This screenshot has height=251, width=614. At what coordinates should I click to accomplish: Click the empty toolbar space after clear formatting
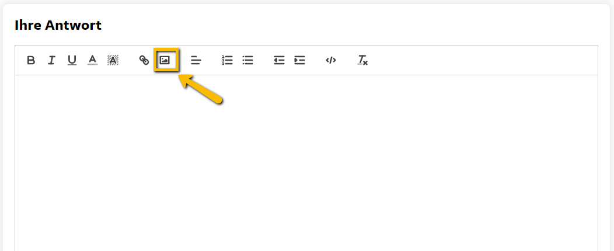482,60
